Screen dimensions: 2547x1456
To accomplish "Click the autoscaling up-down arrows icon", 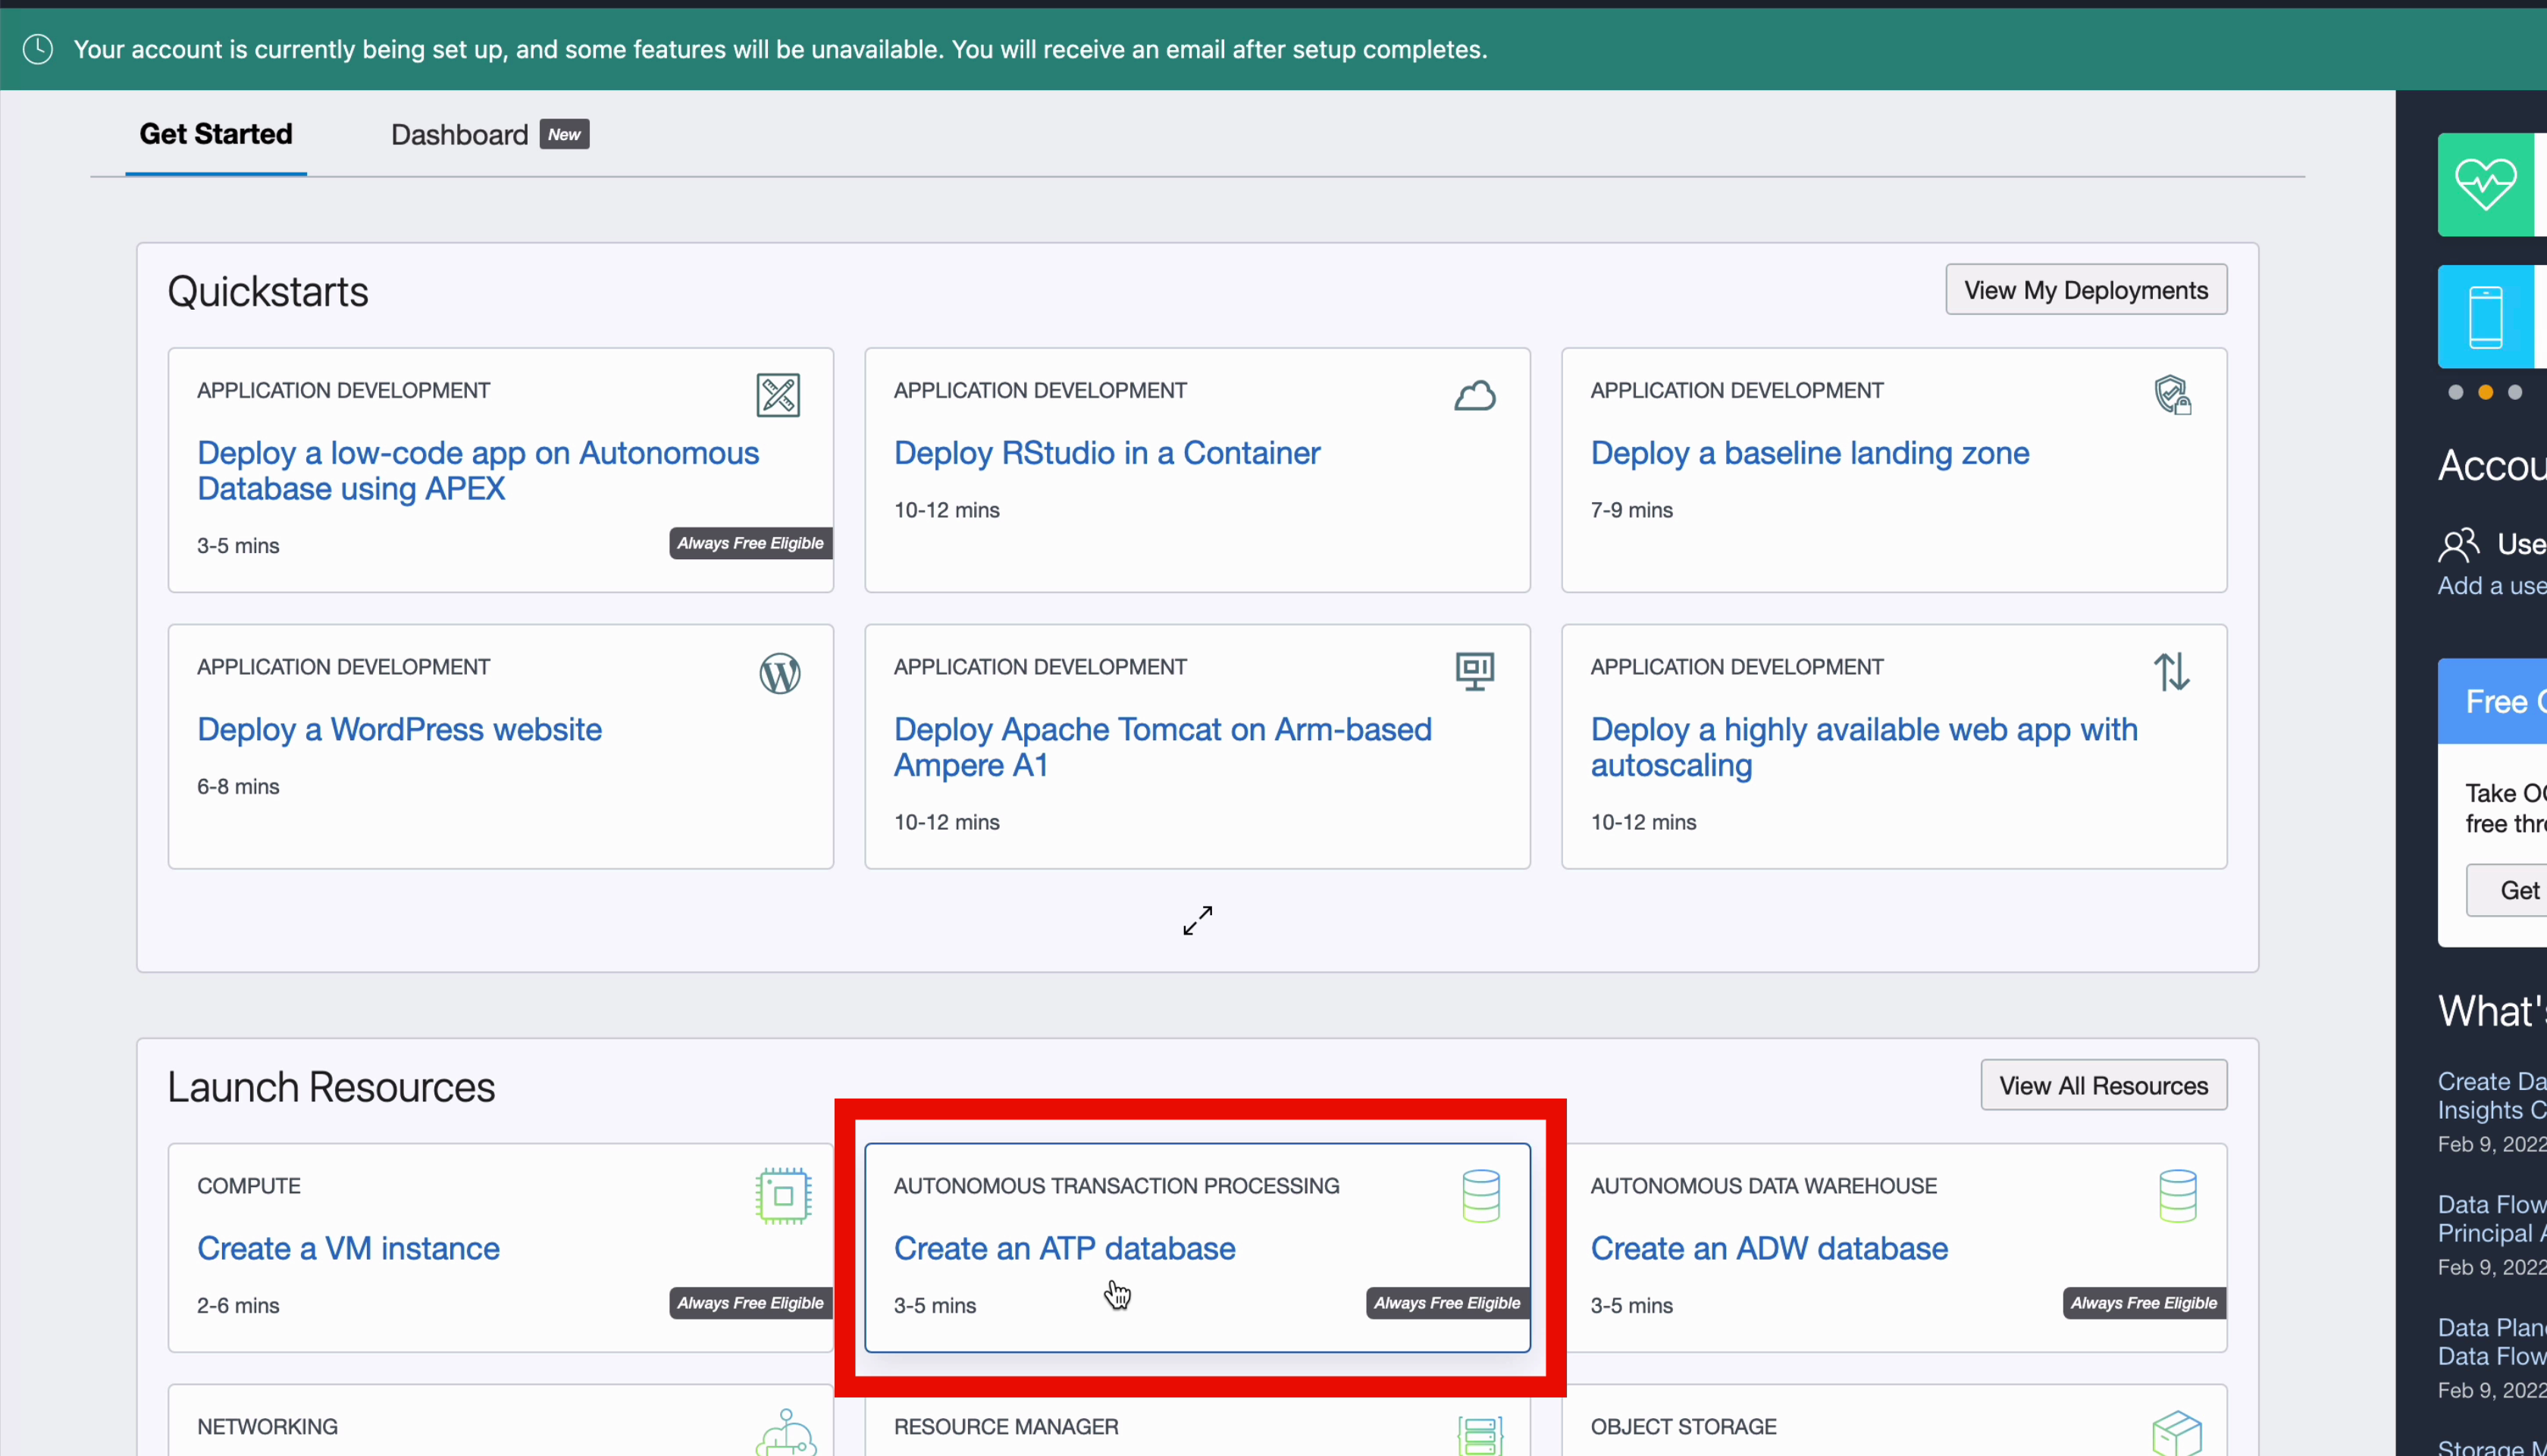I will coord(2171,671).
